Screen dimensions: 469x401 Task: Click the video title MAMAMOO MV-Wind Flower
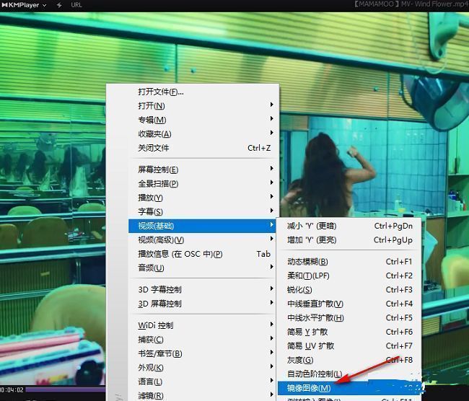[x=411, y=4]
